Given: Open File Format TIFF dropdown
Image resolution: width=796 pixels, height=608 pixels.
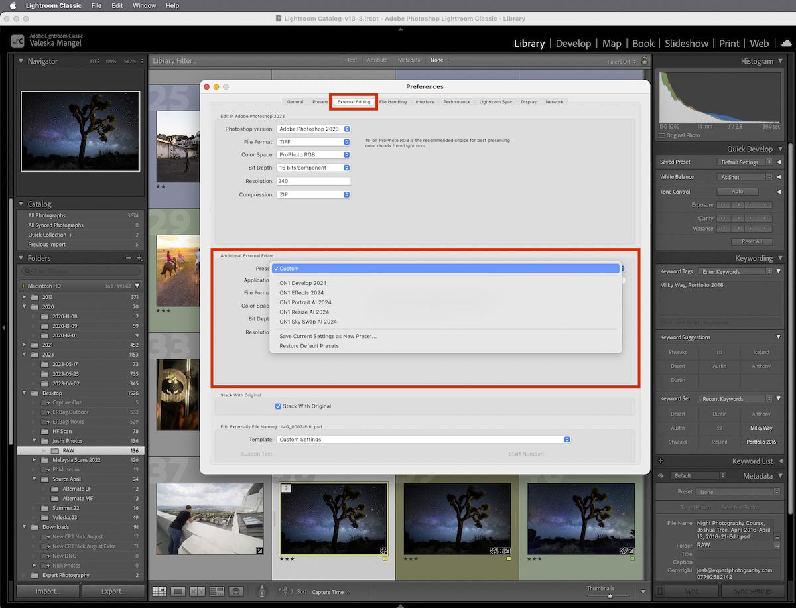Looking at the screenshot, I should tap(313, 142).
